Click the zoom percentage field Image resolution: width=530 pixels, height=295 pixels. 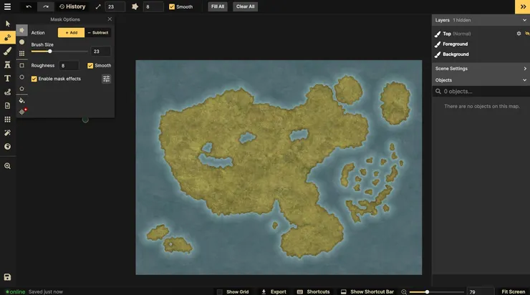pos(480,291)
